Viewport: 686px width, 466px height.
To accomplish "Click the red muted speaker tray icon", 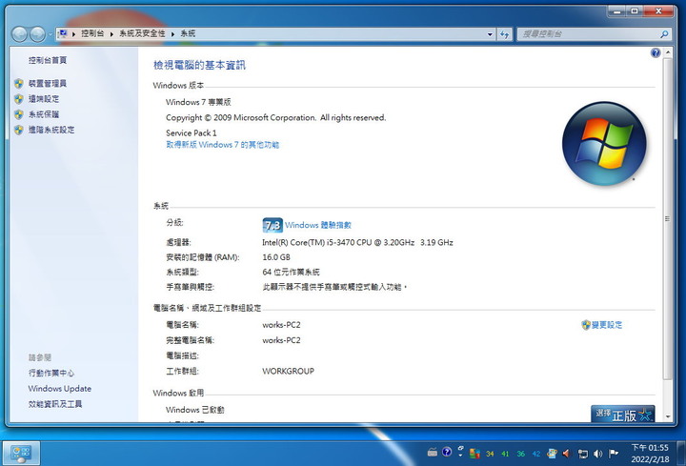I will (567, 454).
